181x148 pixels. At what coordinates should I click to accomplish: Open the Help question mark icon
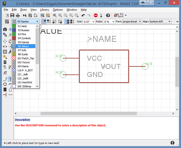[x=108, y=15]
